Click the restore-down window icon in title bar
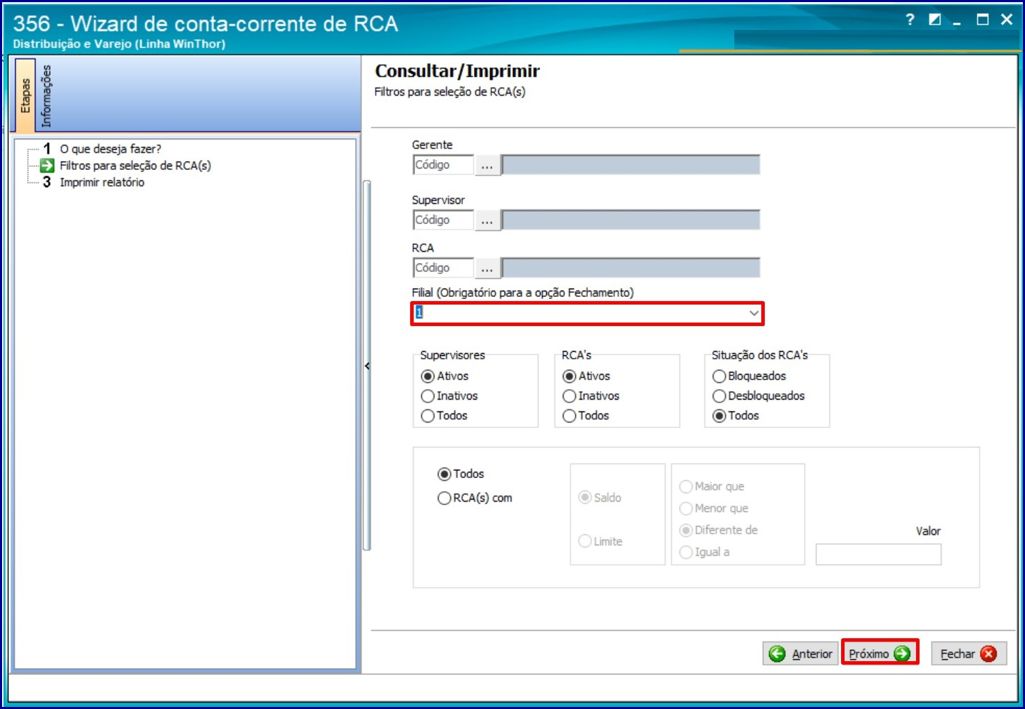 click(x=935, y=19)
